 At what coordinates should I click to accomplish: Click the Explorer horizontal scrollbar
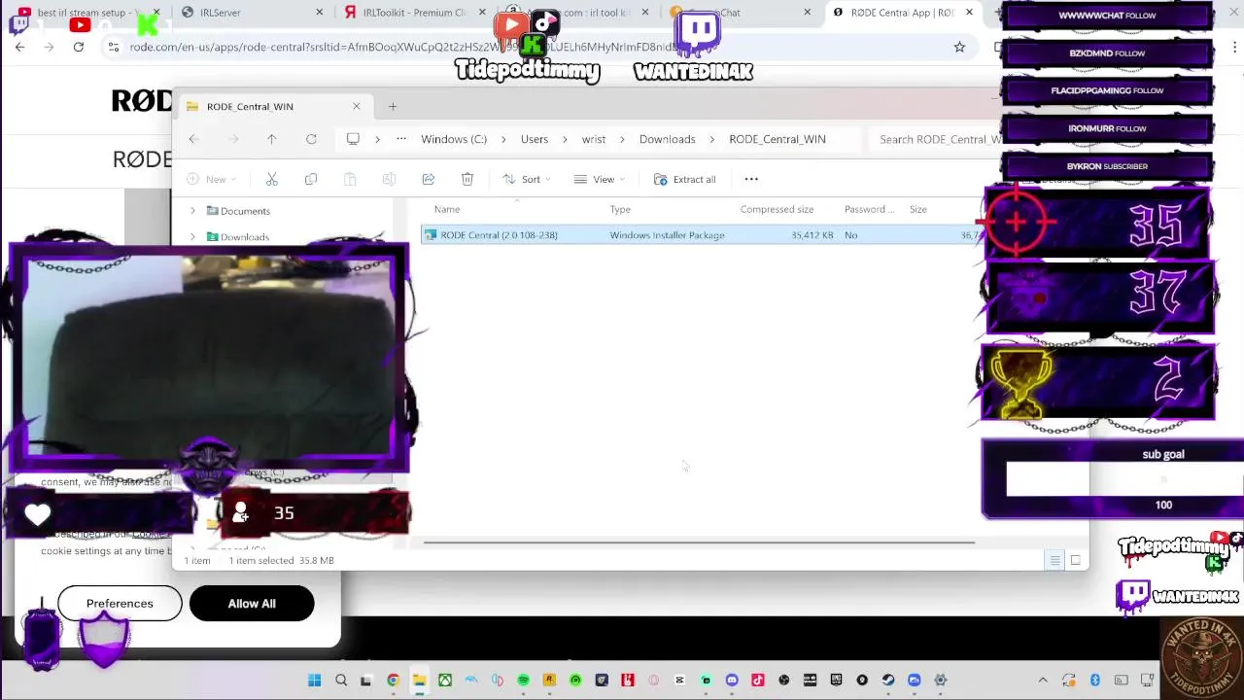698,542
